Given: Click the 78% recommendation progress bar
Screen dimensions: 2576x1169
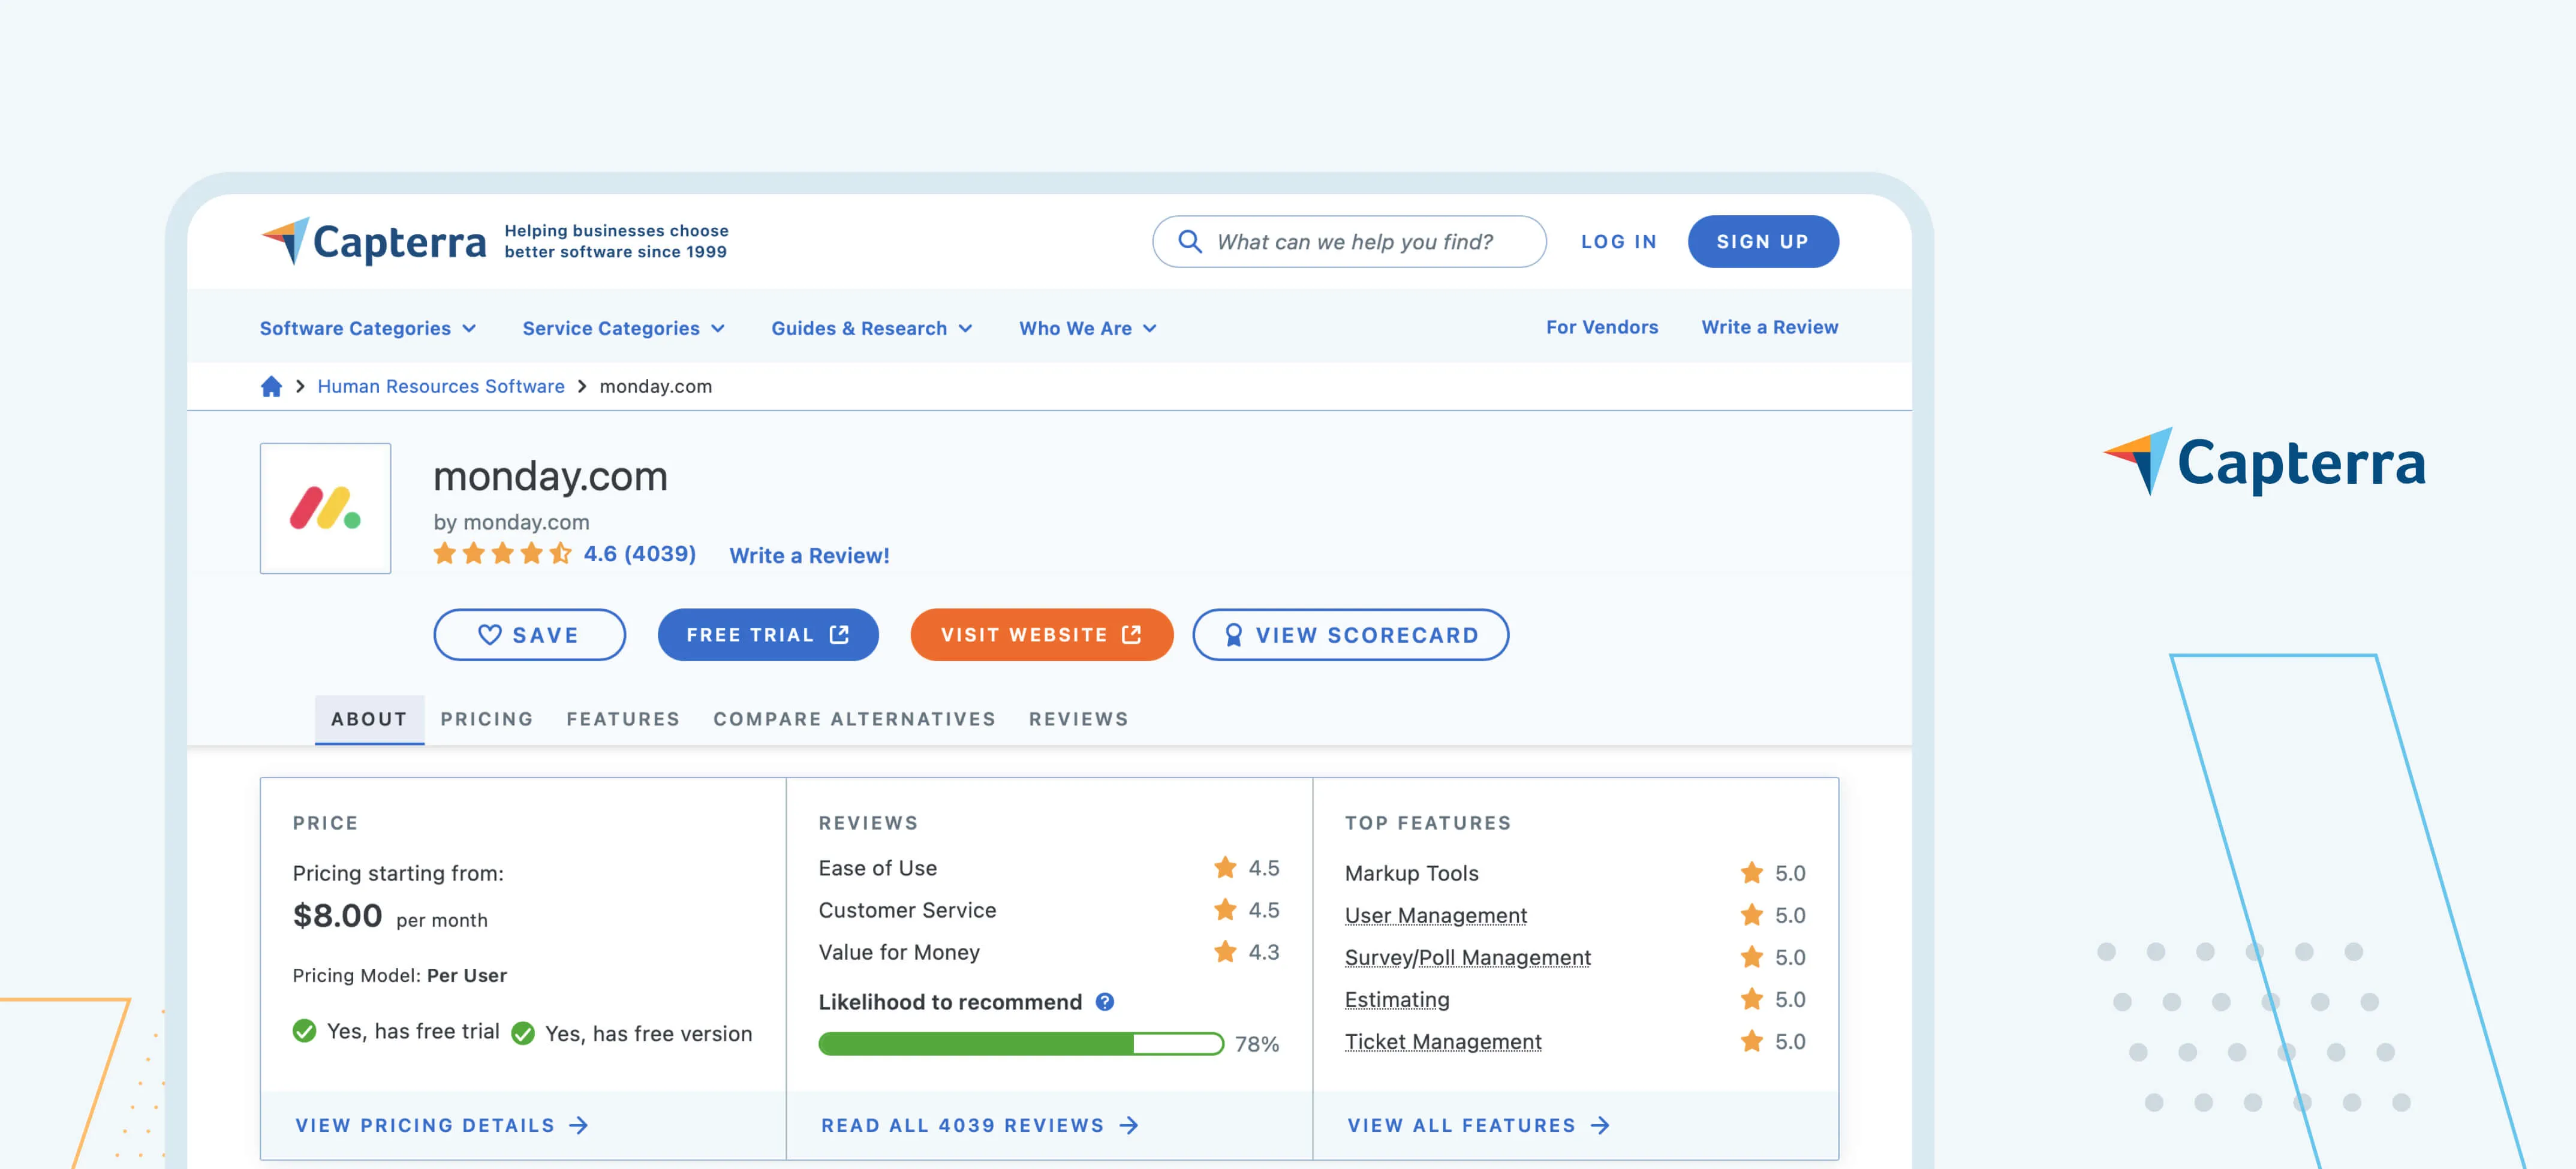Looking at the screenshot, I should [1020, 1044].
